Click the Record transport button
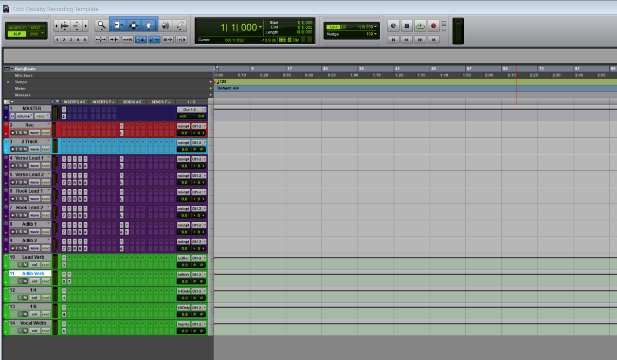The width and height of the screenshot is (617, 360). [x=433, y=25]
